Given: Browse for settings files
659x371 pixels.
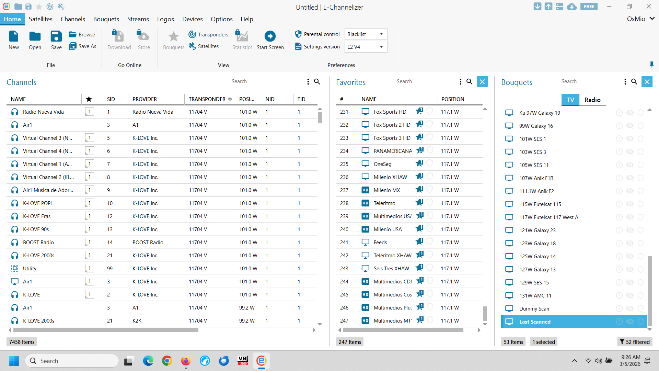Looking at the screenshot, I should coord(82,34).
